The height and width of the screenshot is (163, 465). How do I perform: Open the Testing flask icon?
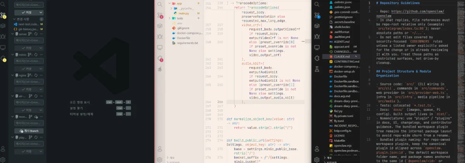tap(317, 69)
